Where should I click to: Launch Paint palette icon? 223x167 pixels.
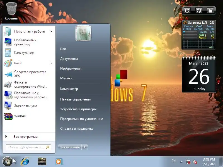pos(8,63)
